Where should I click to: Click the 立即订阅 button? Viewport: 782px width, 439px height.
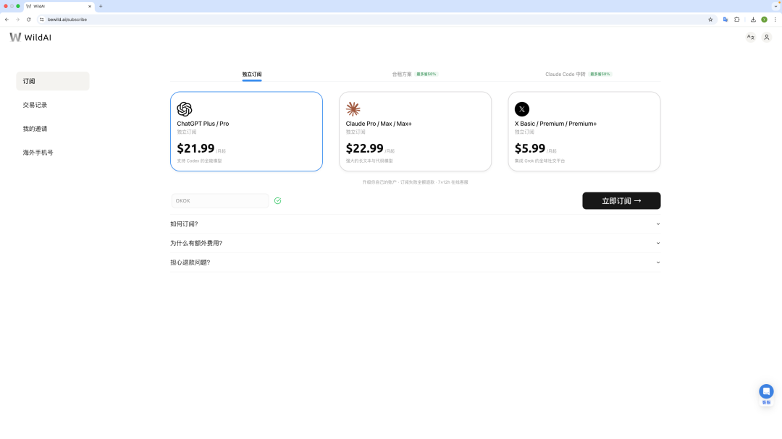(621, 201)
